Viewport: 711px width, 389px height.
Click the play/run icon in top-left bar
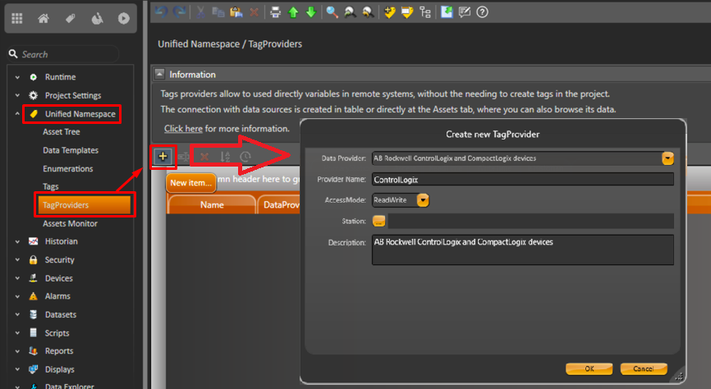click(x=123, y=18)
